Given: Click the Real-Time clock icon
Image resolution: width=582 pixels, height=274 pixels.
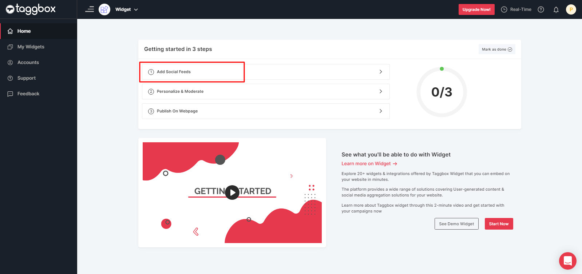Looking at the screenshot, I should point(504,9).
